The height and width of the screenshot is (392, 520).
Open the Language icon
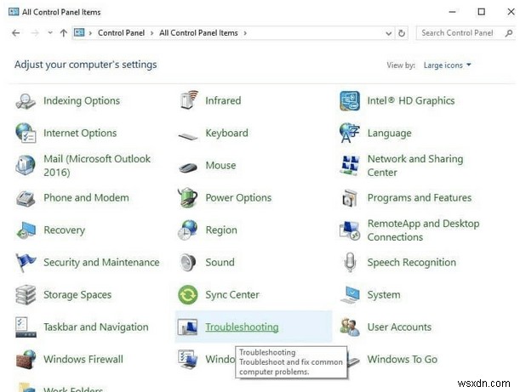click(350, 133)
